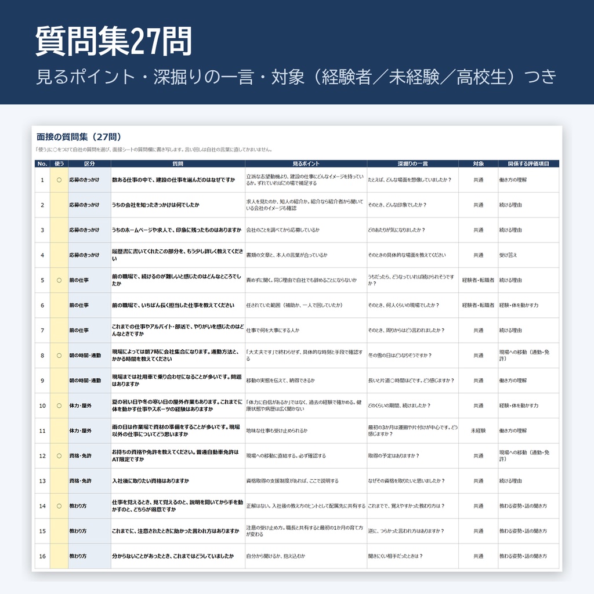Click 見るポイント cell 現場への移動に直結する。必ず確認する

pos(306,456)
